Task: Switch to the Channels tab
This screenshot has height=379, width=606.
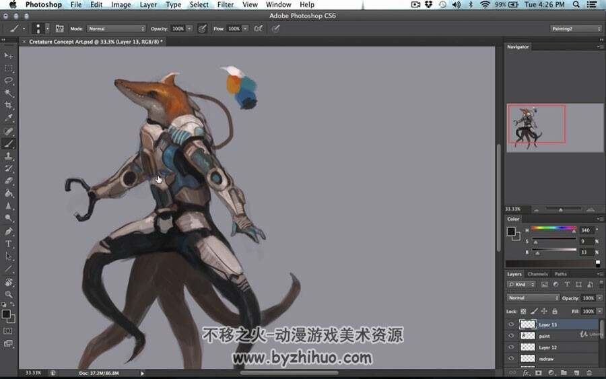Action: (537, 274)
